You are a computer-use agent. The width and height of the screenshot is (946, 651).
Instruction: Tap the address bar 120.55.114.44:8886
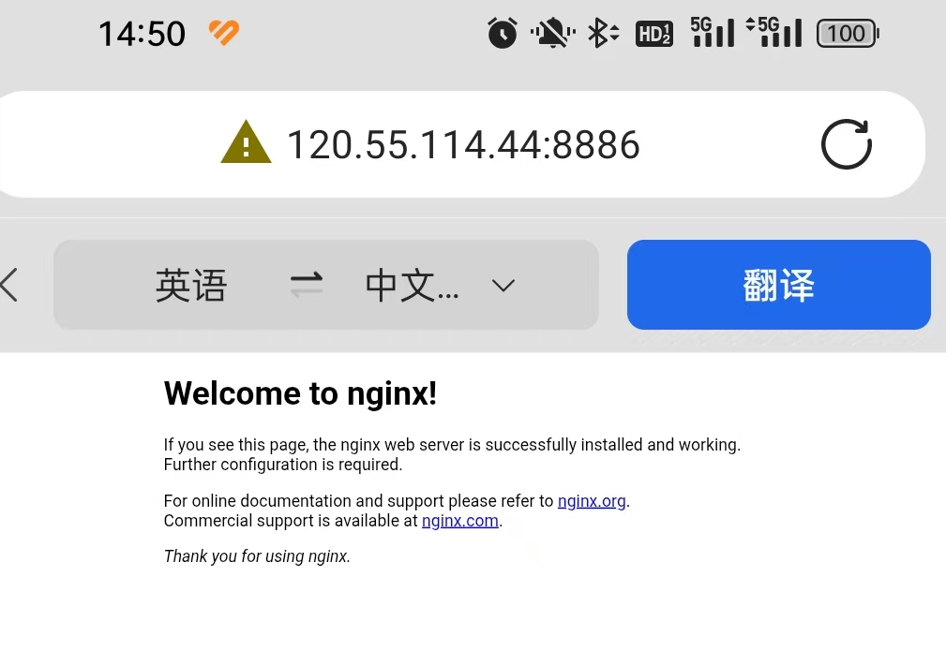click(x=463, y=144)
